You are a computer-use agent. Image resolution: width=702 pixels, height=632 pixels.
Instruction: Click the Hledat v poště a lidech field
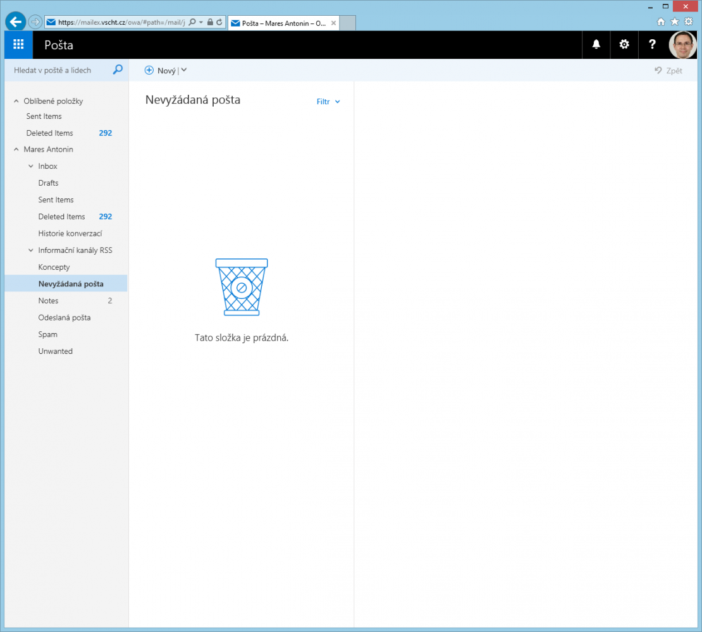click(60, 70)
